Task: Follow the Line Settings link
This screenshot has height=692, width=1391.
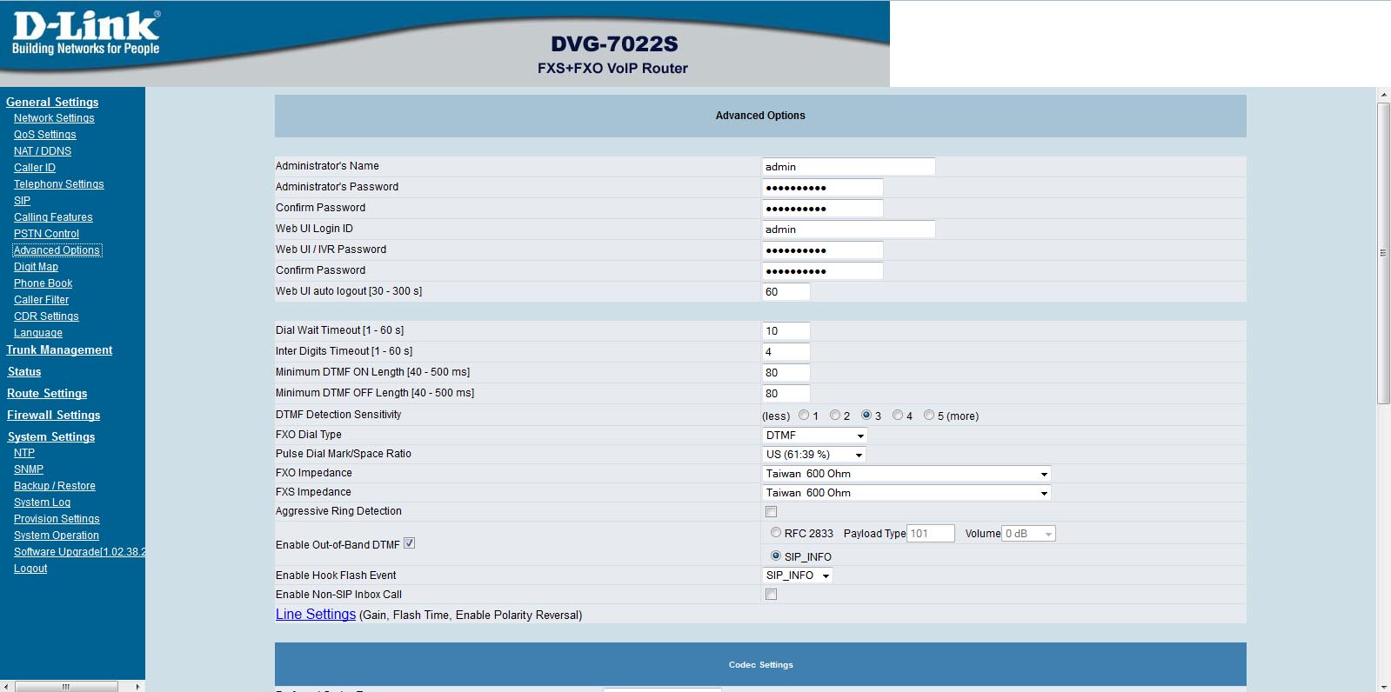Action: (x=316, y=614)
